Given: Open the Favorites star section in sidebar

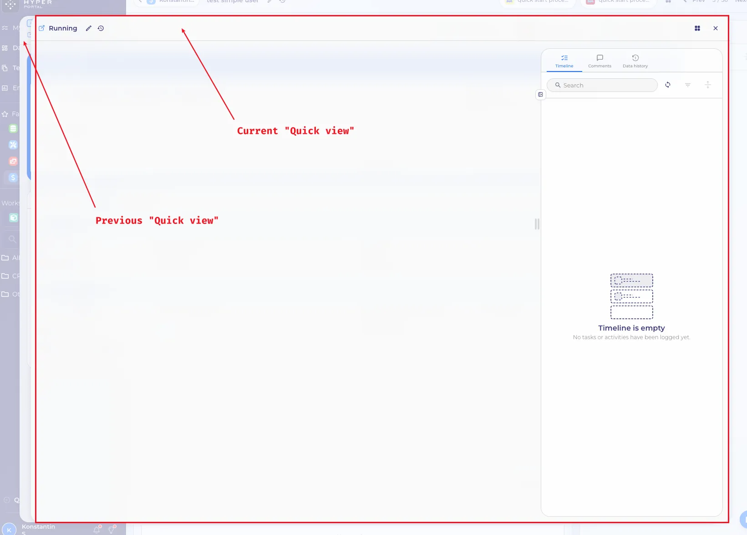Looking at the screenshot, I should [10, 114].
